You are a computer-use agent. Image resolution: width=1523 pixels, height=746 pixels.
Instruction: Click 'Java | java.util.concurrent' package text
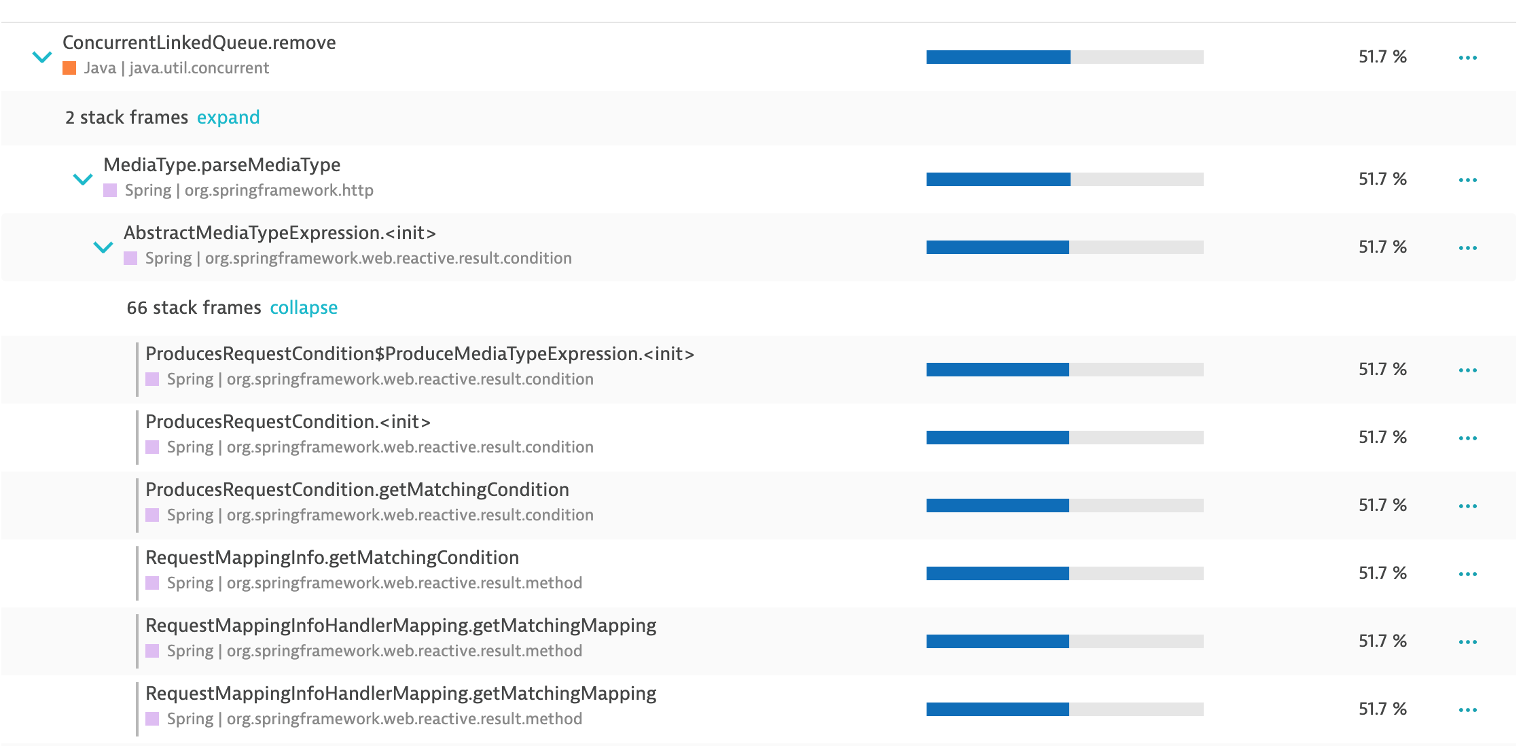click(x=177, y=68)
